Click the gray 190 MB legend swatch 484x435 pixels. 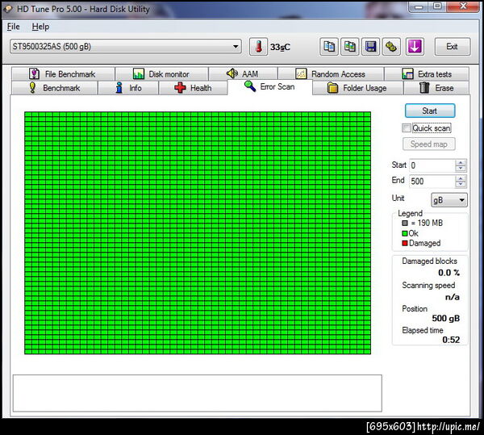pos(405,223)
